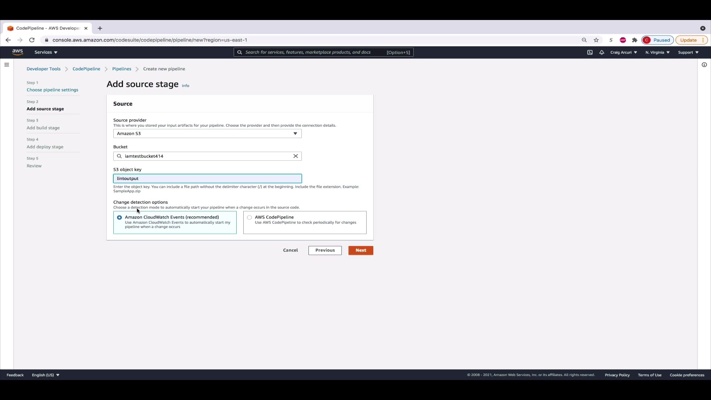Expand the Craig Arcuri account menu
Image resolution: width=711 pixels, height=400 pixels.
pos(624,52)
